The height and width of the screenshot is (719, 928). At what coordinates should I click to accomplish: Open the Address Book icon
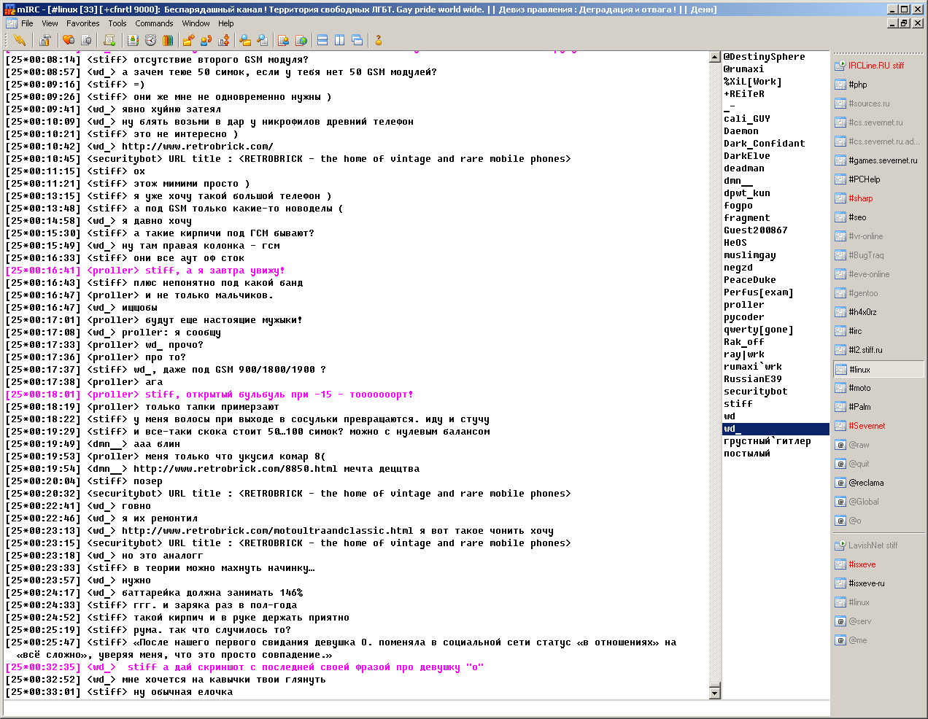(133, 40)
